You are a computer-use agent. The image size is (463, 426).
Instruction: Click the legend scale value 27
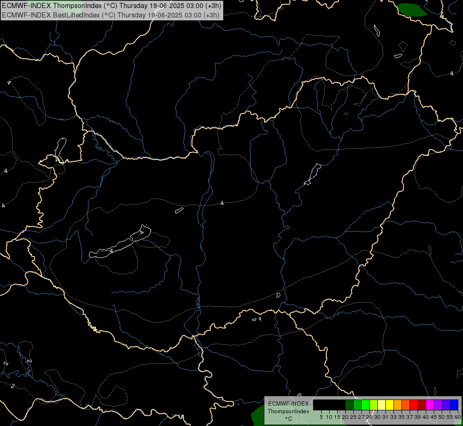pos(361,417)
